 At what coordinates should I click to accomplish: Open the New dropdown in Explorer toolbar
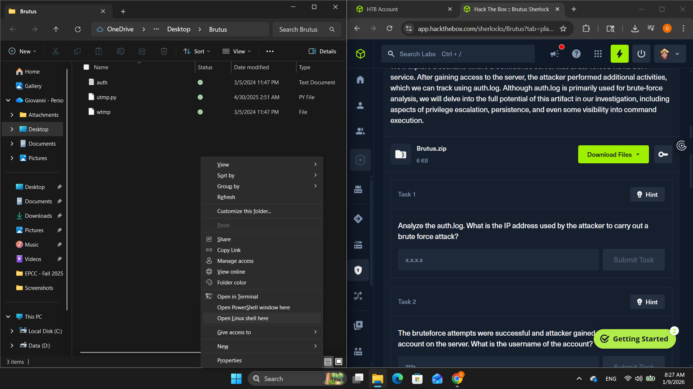tap(22, 51)
